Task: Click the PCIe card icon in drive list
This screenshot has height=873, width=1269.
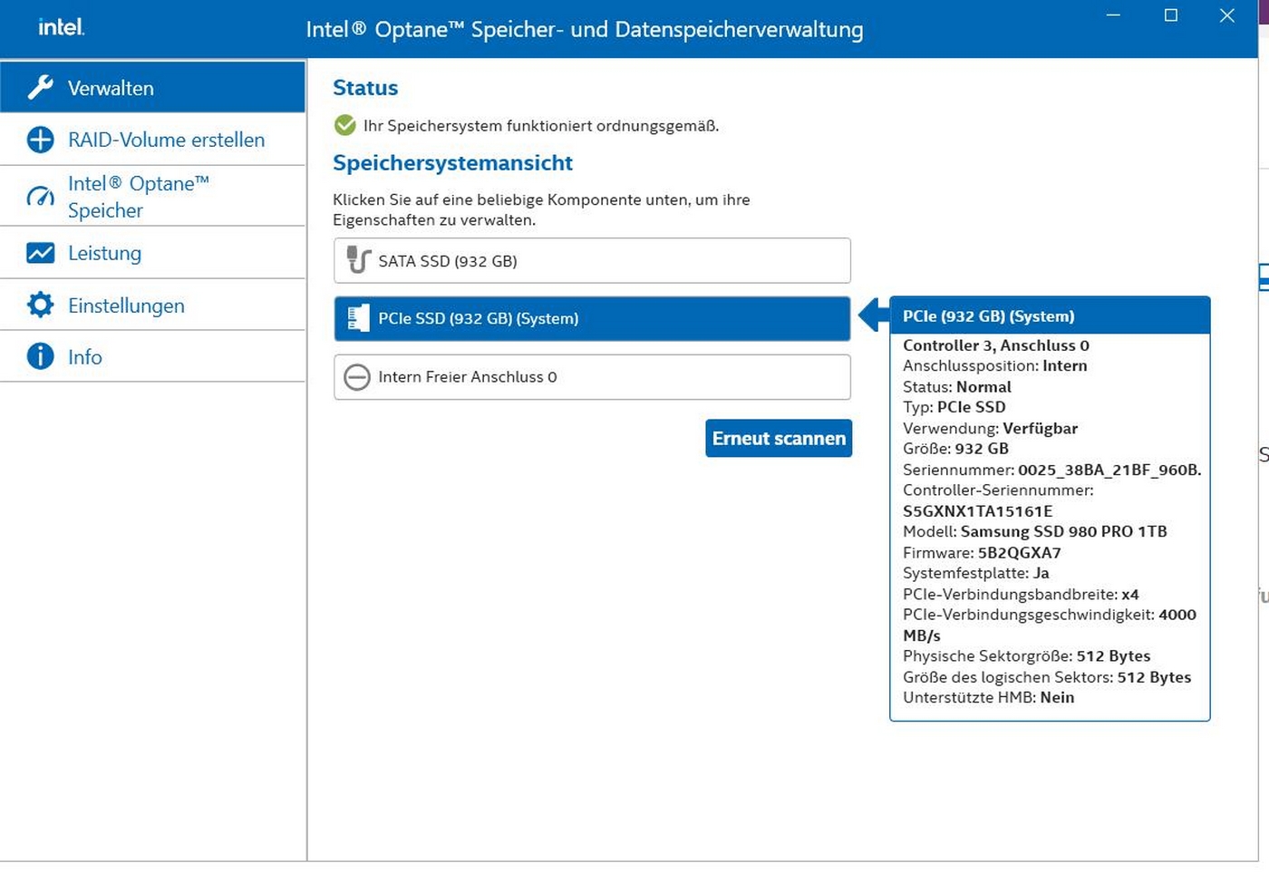Action: pos(358,318)
